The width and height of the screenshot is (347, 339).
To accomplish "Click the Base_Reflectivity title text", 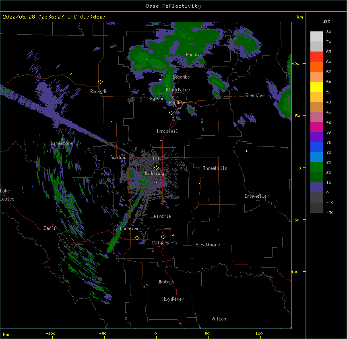I will coord(173,6).
